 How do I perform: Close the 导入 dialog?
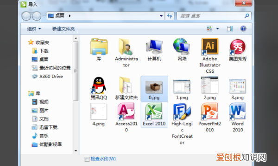click(244, 3)
